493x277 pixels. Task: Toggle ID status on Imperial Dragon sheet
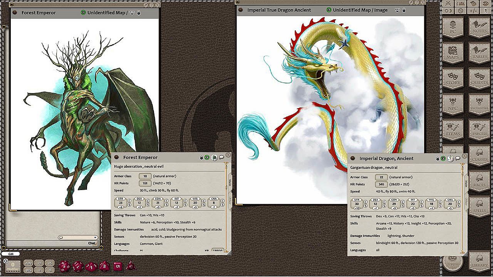443,159
